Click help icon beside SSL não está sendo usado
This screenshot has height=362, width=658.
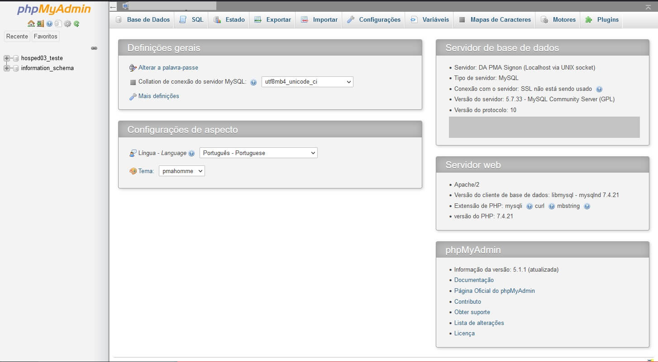[599, 89]
